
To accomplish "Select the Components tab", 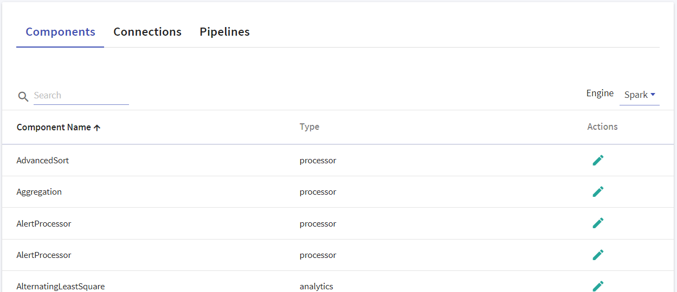I will pos(60,32).
